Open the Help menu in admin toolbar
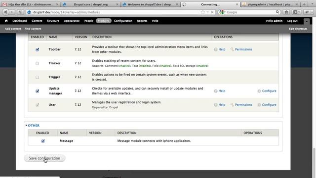316x178 pixels. point(155,21)
